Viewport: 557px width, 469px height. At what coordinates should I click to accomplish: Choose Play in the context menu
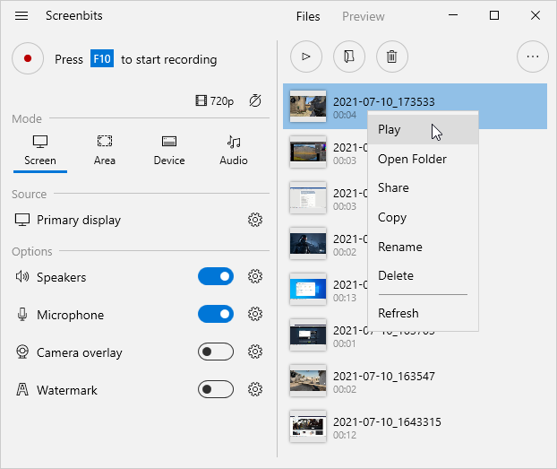click(x=423, y=129)
